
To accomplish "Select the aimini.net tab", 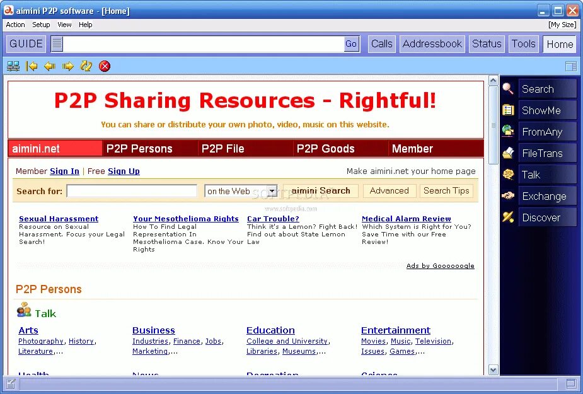I will point(55,149).
